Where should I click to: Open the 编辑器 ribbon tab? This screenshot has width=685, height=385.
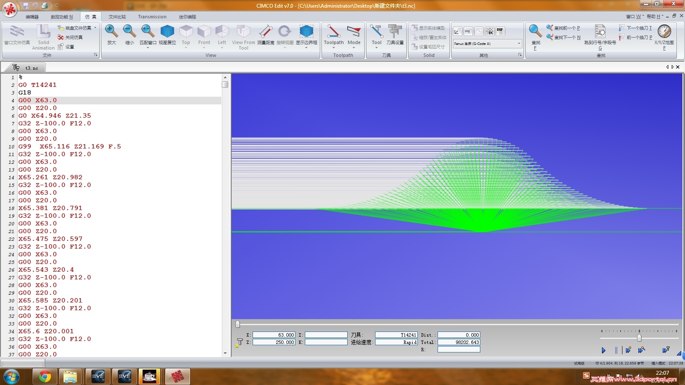[32, 17]
